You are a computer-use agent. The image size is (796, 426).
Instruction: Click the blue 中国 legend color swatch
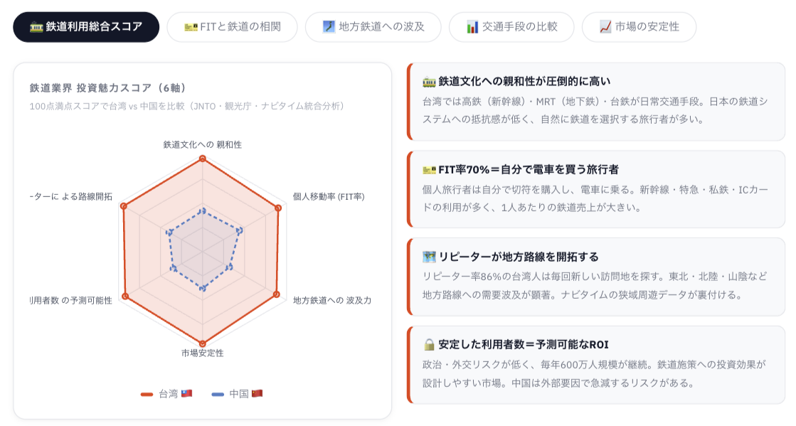[218, 394]
